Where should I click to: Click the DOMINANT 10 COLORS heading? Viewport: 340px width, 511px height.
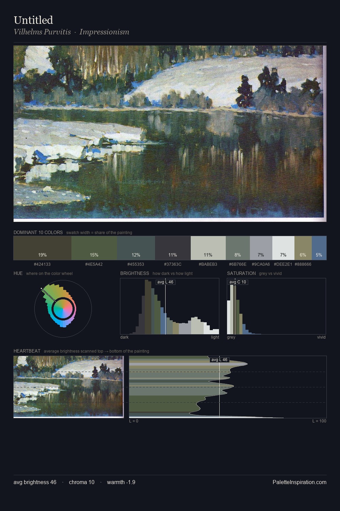[38, 232]
